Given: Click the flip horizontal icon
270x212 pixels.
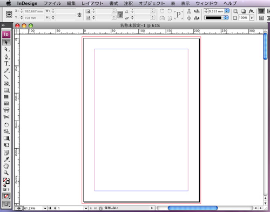Looking at the screenshot, I should (162, 18).
